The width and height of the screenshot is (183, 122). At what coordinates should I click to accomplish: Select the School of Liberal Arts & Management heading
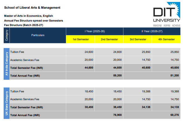pyautogui.click(x=32, y=8)
